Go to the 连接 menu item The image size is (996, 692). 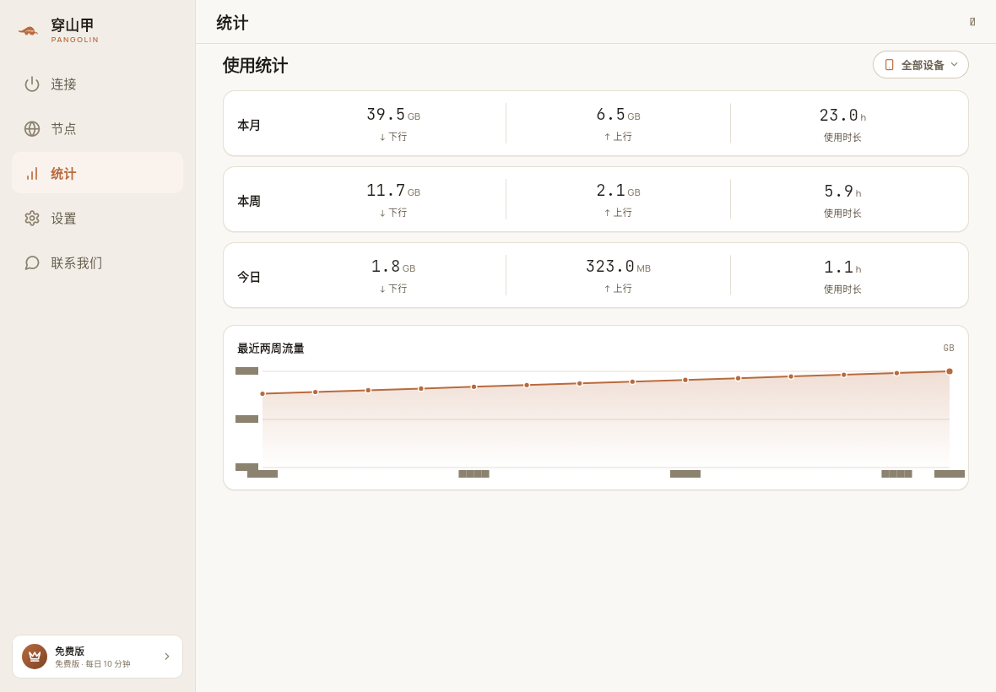click(x=97, y=84)
